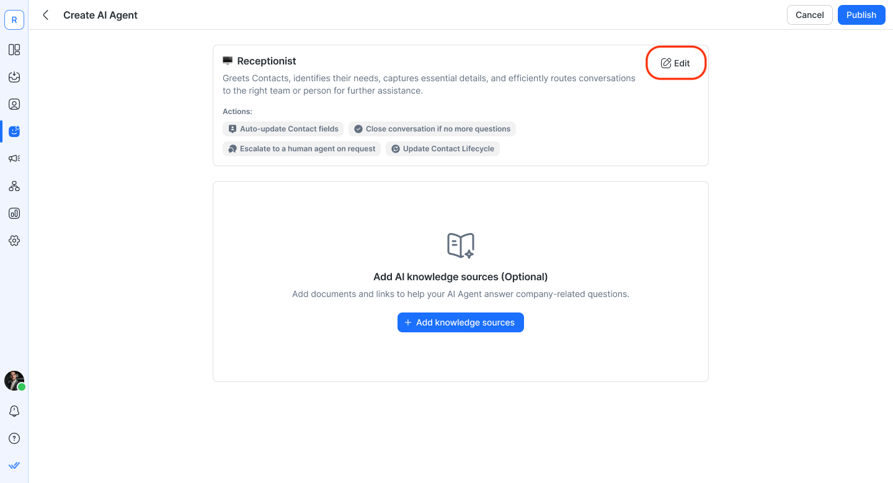
Task: Open the Broadcasts megaphone icon
Action: pos(14,159)
